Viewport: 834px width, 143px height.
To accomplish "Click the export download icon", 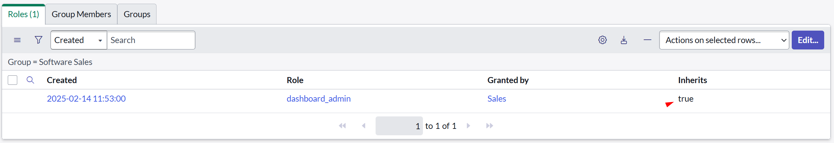I will click(624, 40).
